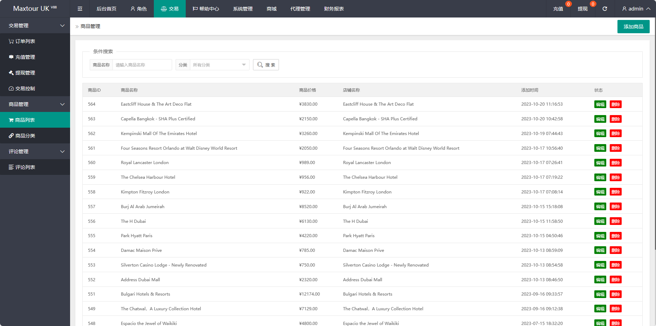Viewport: 656px width, 326px height.
Task: Open the 角色 top menu
Action: (138, 9)
